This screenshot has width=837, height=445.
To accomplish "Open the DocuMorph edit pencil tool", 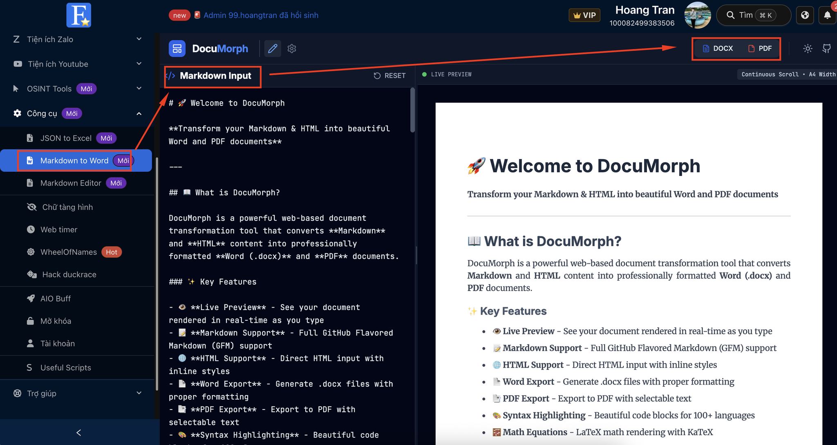I will coord(273,49).
